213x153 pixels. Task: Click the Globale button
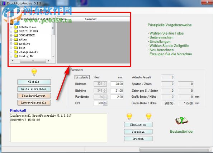click(34, 82)
